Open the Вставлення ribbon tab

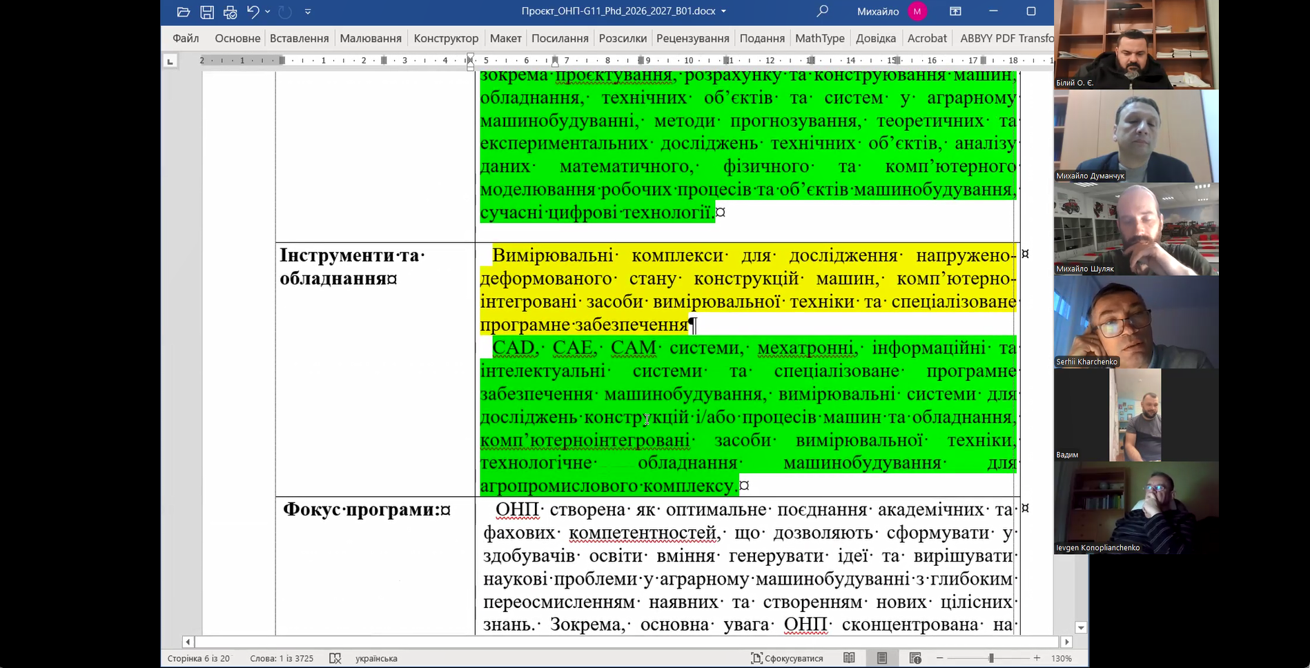coord(299,39)
